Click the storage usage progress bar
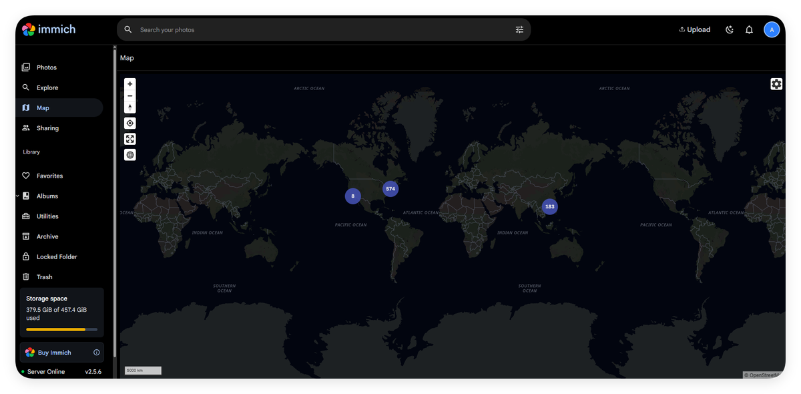The height and width of the screenshot is (394, 801). tap(61, 329)
